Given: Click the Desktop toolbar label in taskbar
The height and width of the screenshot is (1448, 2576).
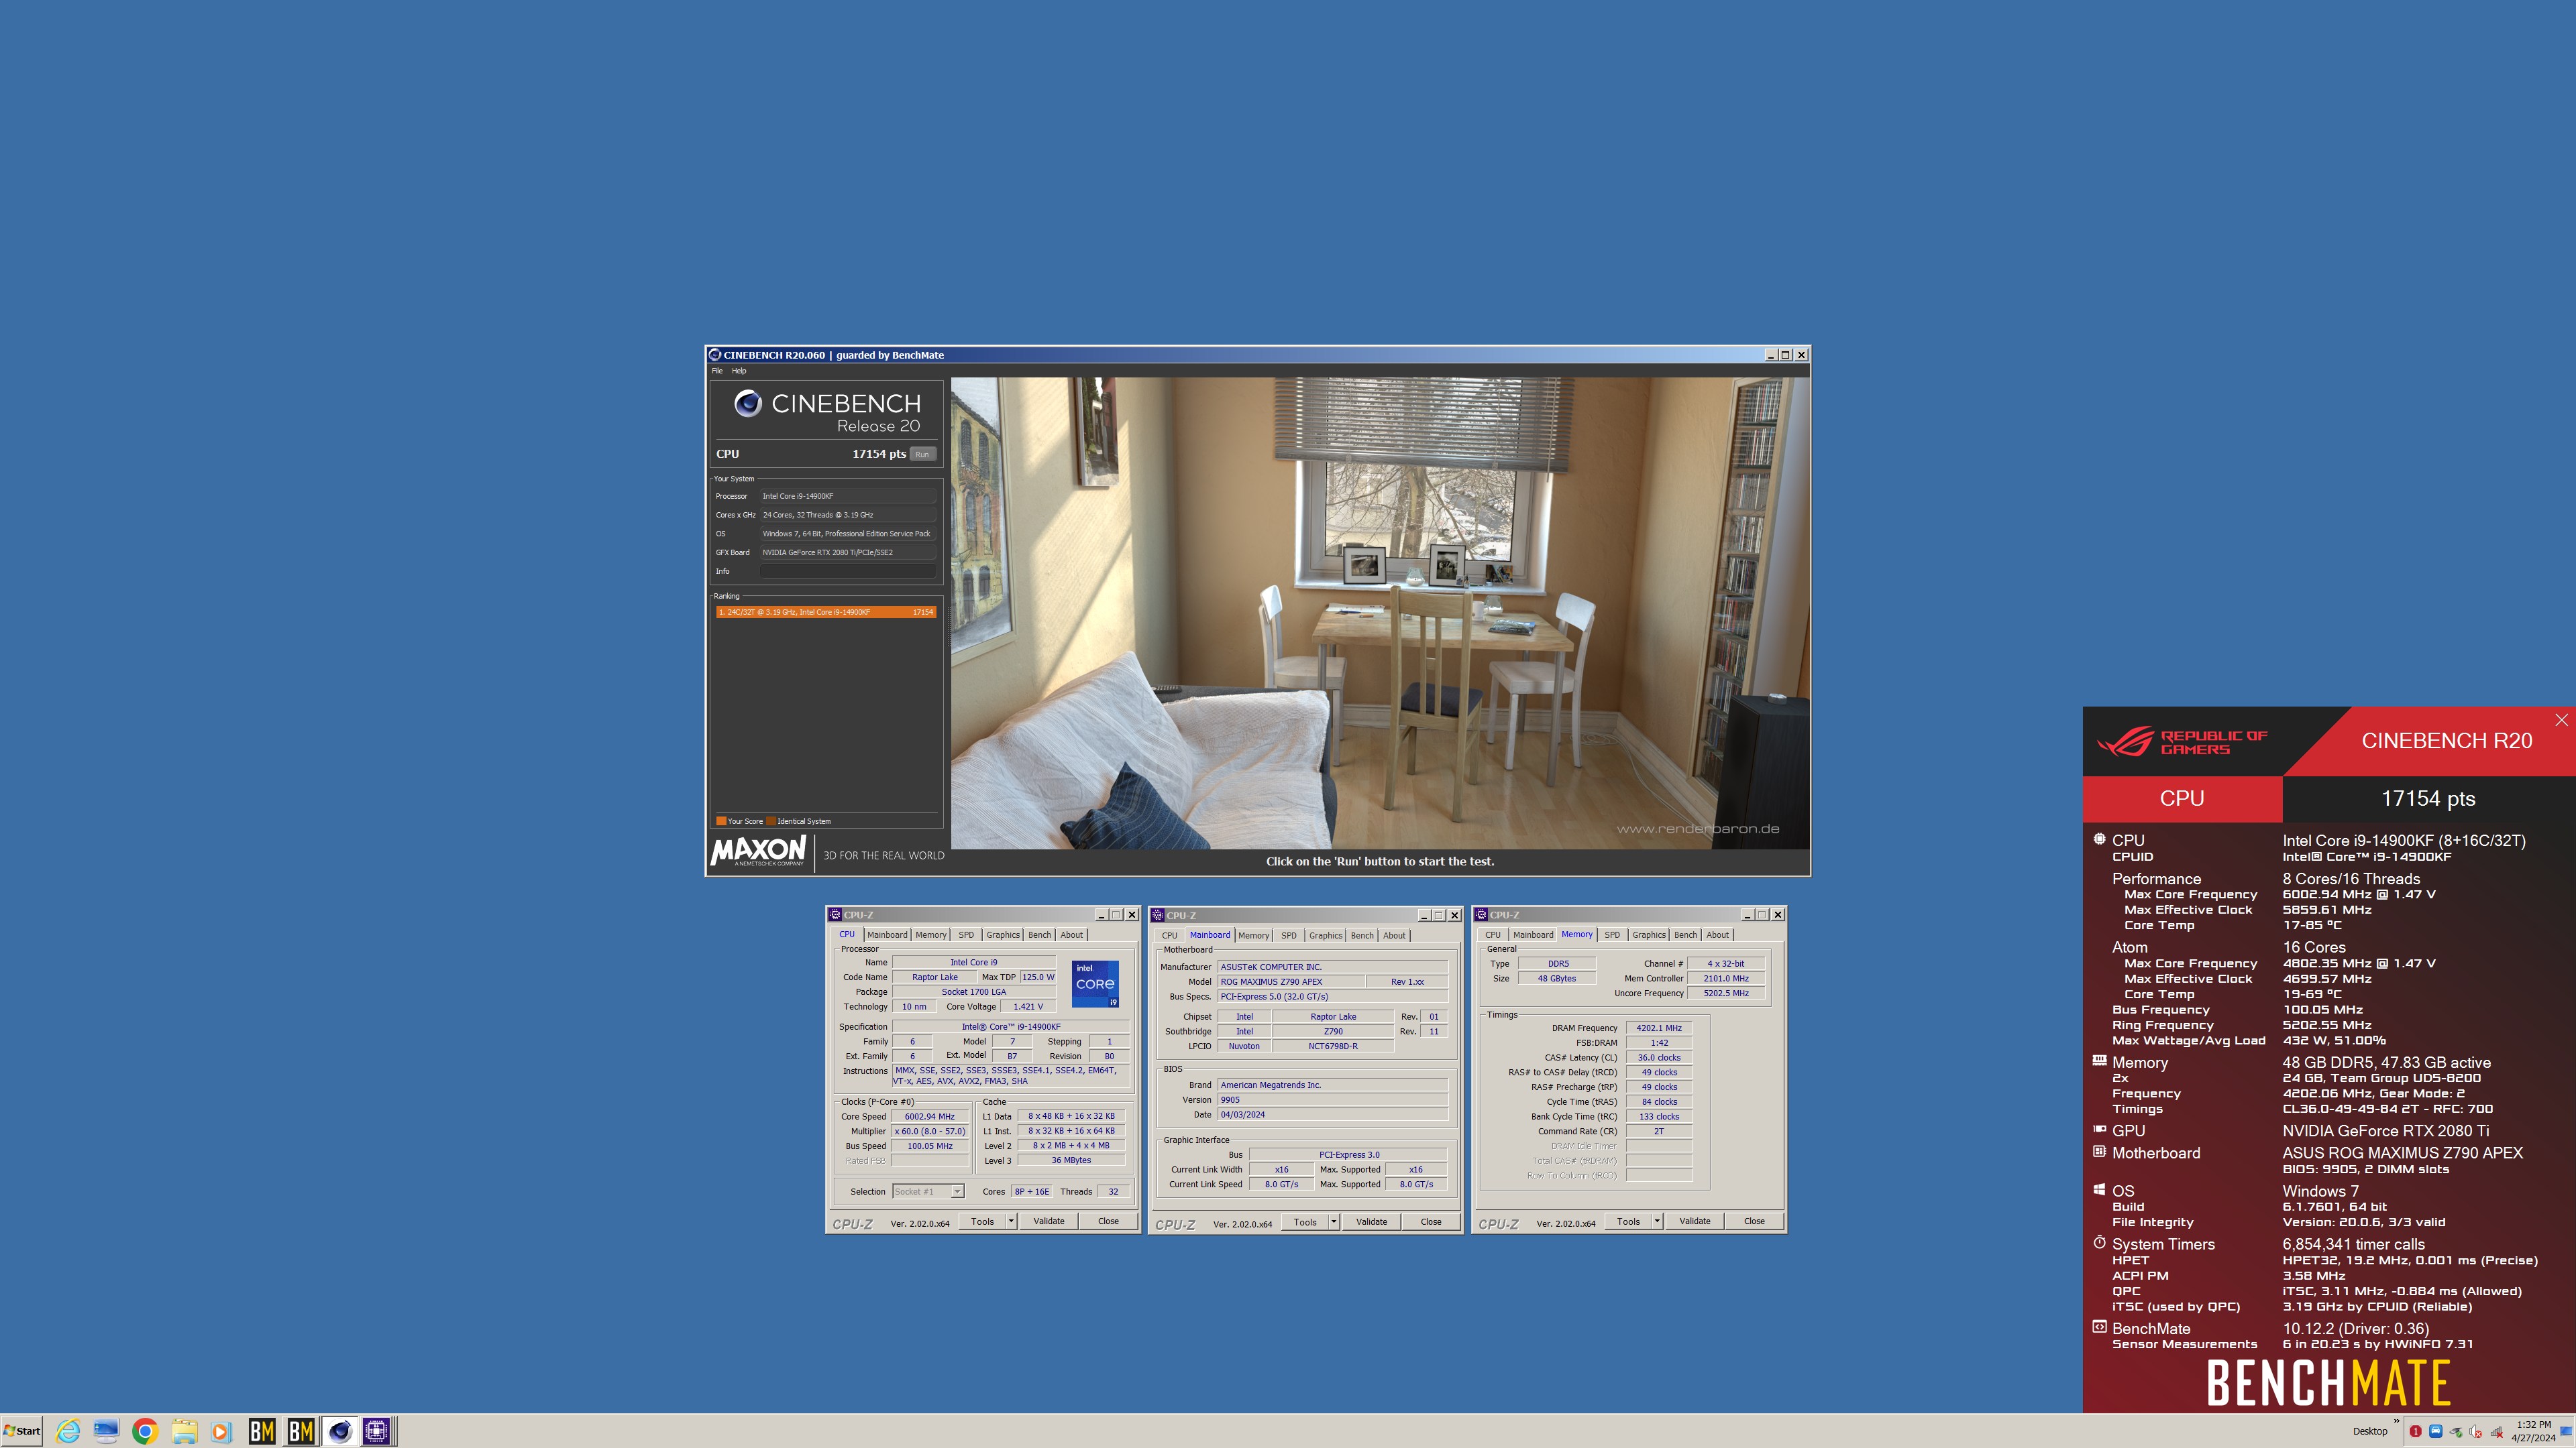Looking at the screenshot, I should point(2369,1431).
